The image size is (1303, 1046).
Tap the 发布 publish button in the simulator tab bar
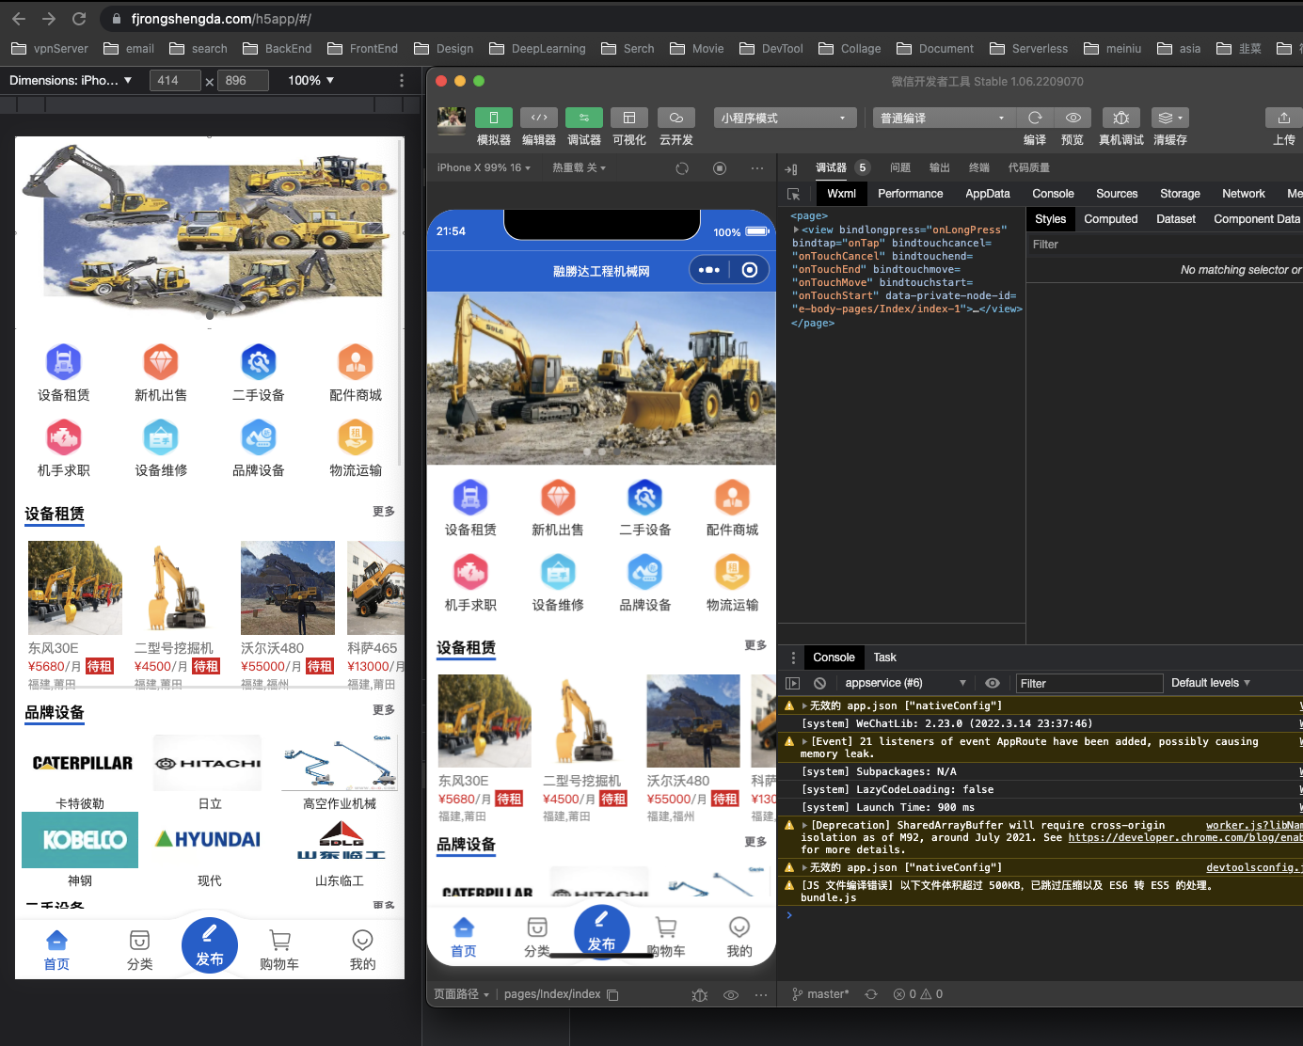tap(602, 931)
